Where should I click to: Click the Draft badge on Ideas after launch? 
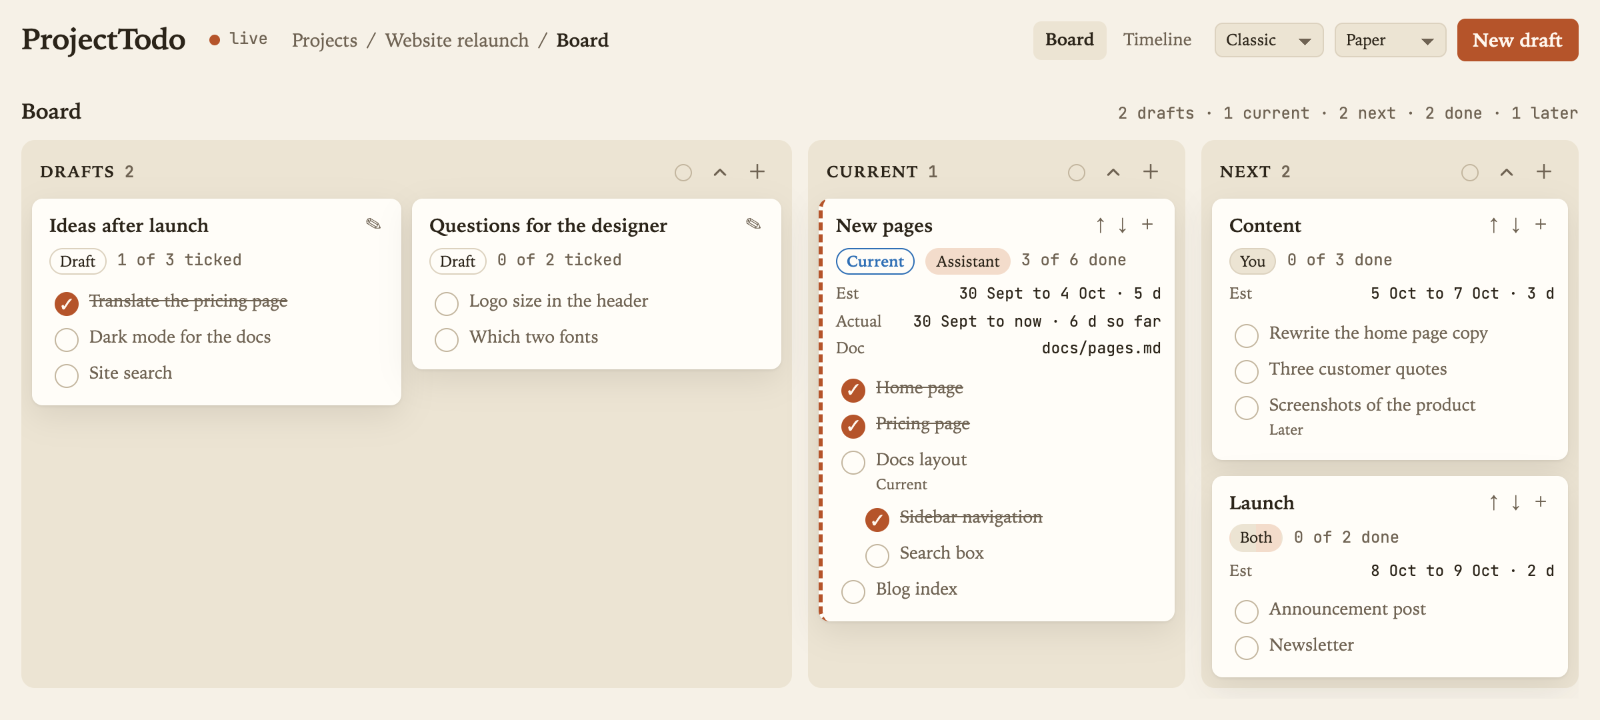(78, 261)
